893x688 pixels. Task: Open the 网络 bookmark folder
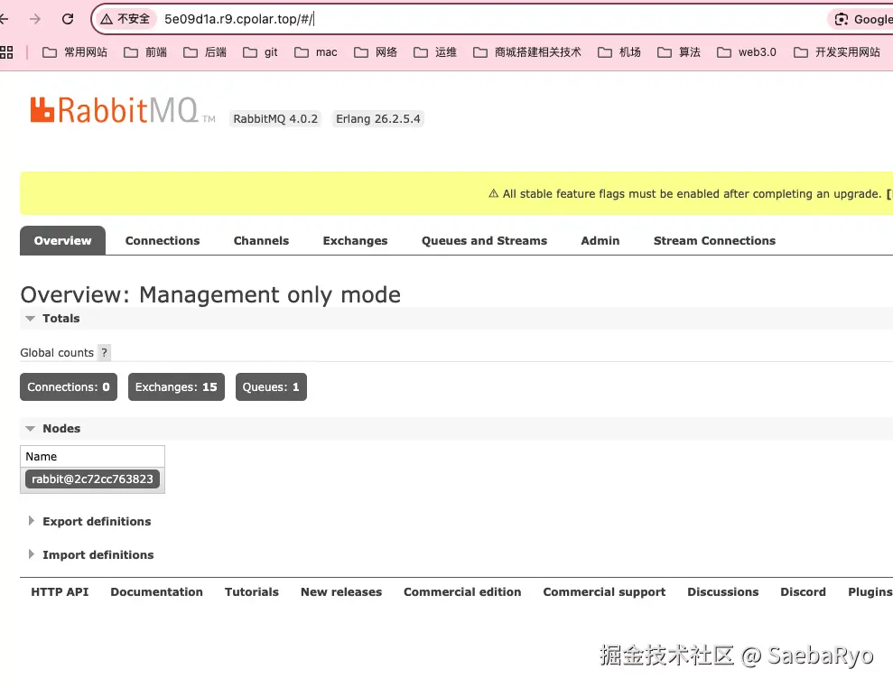pos(376,52)
